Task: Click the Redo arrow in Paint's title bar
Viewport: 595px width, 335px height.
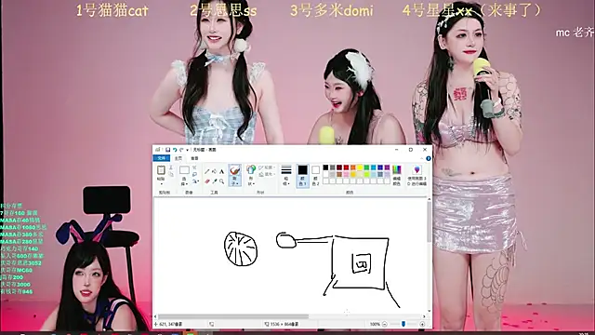Action: [x=181, y=150]
